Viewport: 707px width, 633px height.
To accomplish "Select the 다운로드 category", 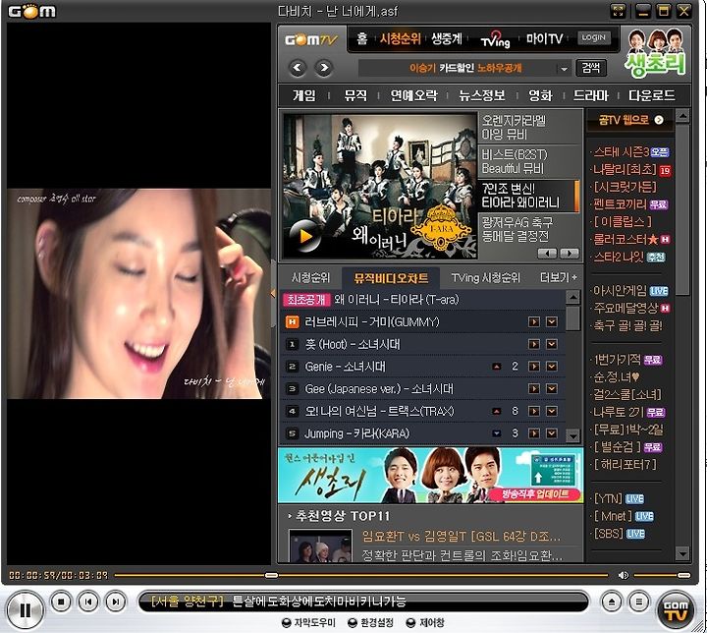I will click(x=652, y=95).
